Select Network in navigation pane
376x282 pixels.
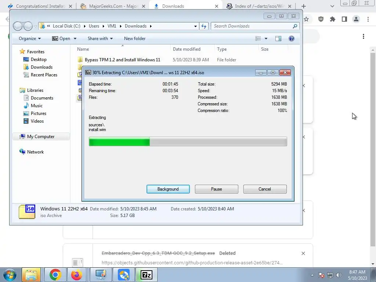click(x=35, y=152)
